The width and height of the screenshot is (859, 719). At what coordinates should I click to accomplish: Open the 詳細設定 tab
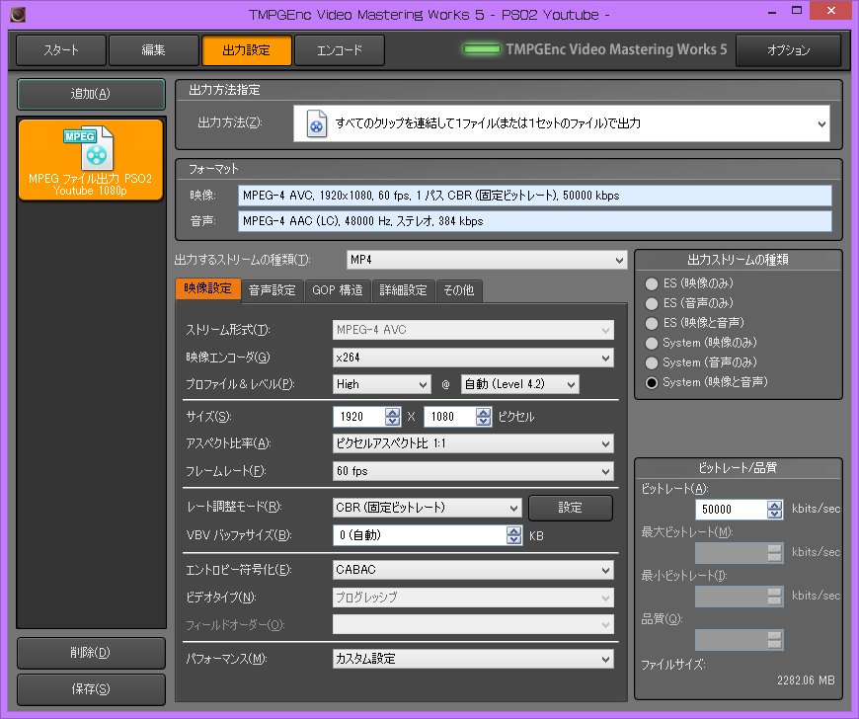(403, 290)
